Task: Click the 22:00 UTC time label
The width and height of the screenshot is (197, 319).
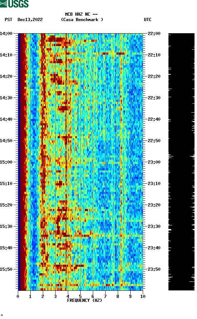Action: click(x=154, y=34)
